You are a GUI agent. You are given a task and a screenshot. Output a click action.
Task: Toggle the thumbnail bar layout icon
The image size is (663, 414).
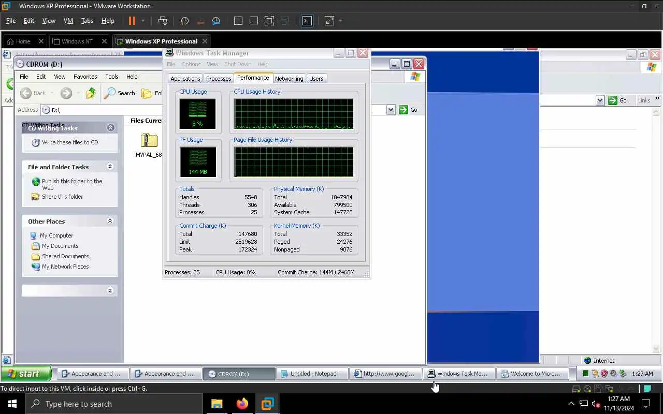[254, 21]
